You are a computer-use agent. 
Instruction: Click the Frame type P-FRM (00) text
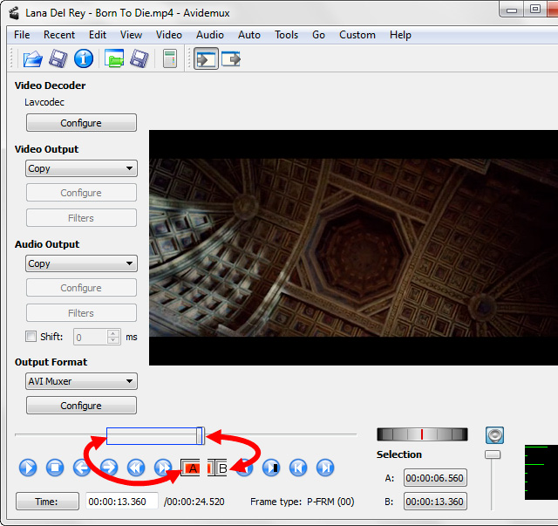(303, 502)
